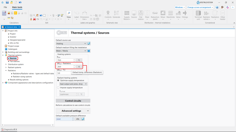Viewport: 236px width, 132px height.
Task: Click the New blank document icon
Action: click(16, 2)
